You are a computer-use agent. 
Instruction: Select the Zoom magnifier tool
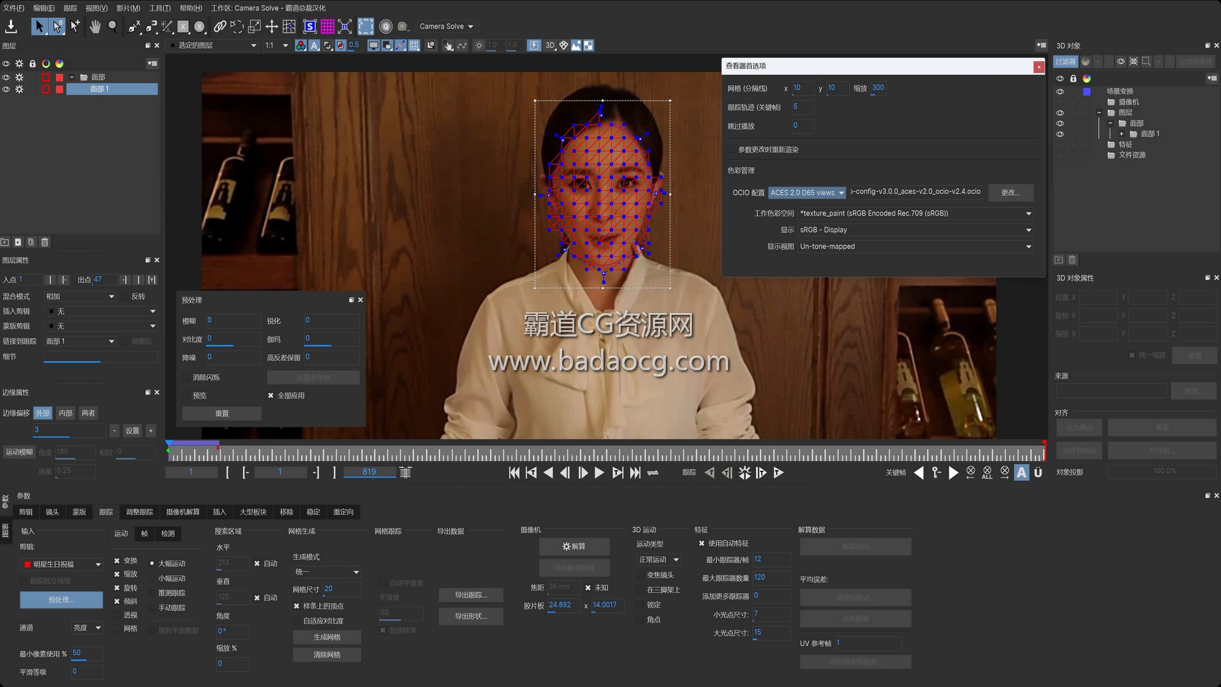[x=113, y=27]
